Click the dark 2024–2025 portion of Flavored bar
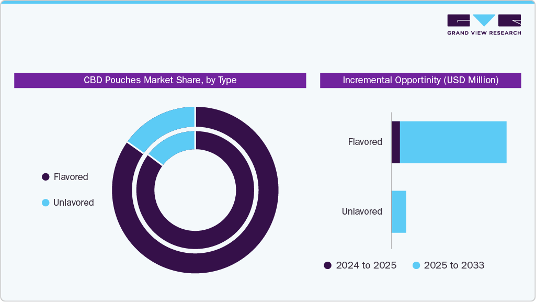Image resolution: width=536 pixels, height=302 pixels. (x=396, y=142)
